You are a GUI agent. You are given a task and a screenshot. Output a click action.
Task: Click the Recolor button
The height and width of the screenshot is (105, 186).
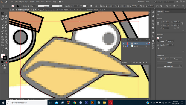(176, 59)
